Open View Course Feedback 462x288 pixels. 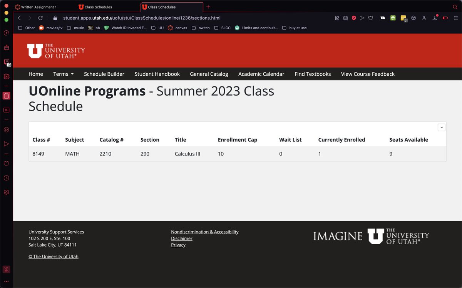point(368,74)
